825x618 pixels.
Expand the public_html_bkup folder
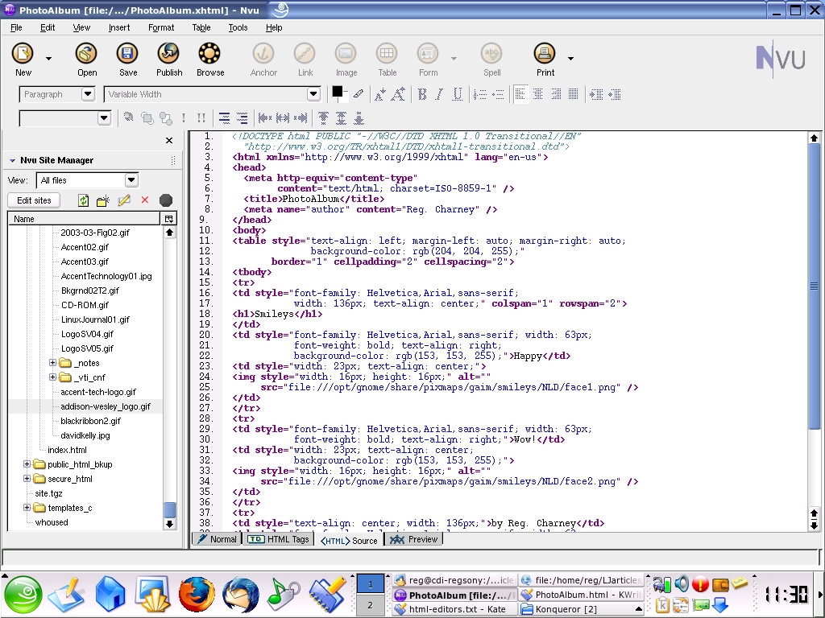(x=27, y=464)
